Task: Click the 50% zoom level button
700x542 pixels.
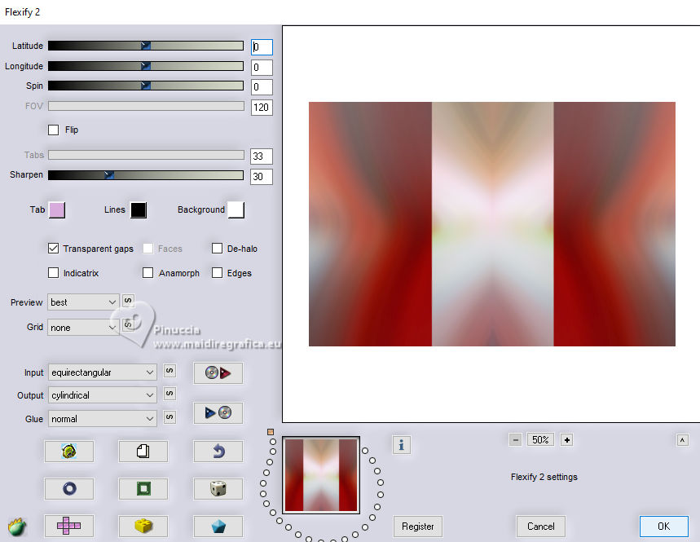Action: [x=540, y=440]
